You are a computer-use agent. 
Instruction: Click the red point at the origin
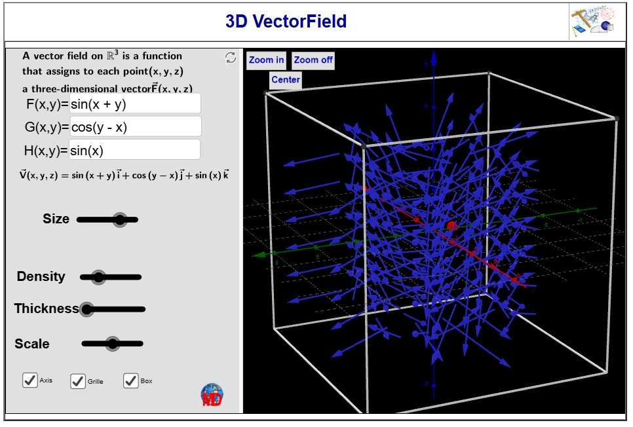click(451, 226)
